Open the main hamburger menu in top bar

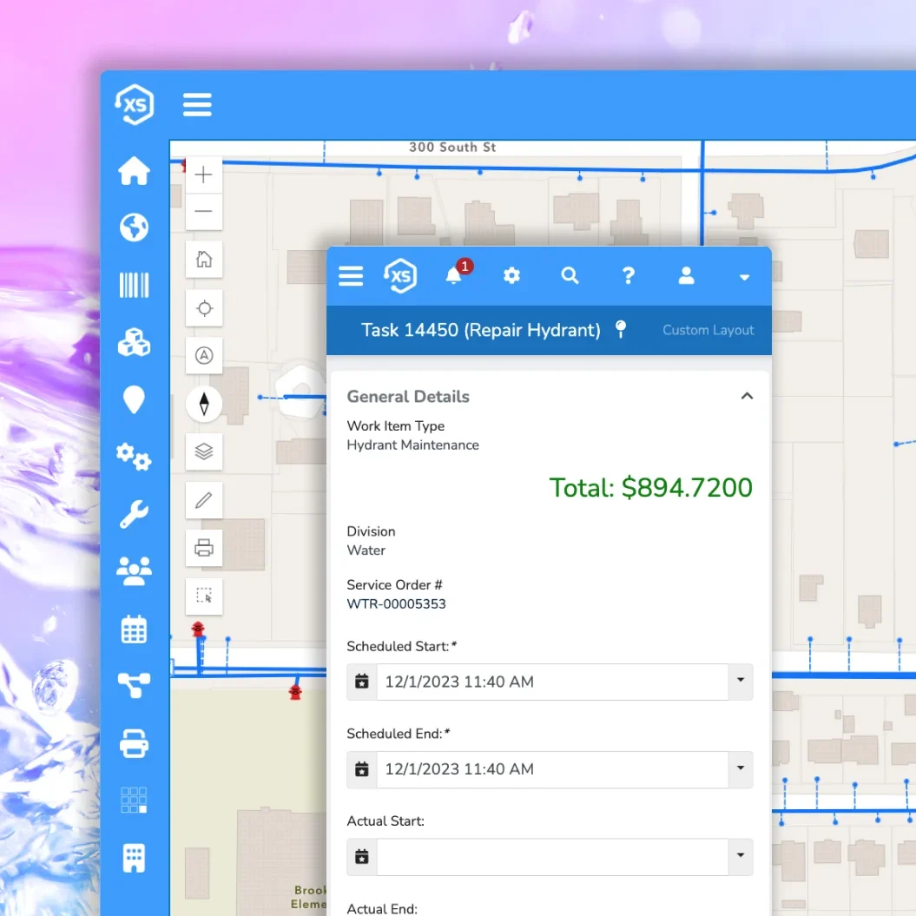pos(197,105)
